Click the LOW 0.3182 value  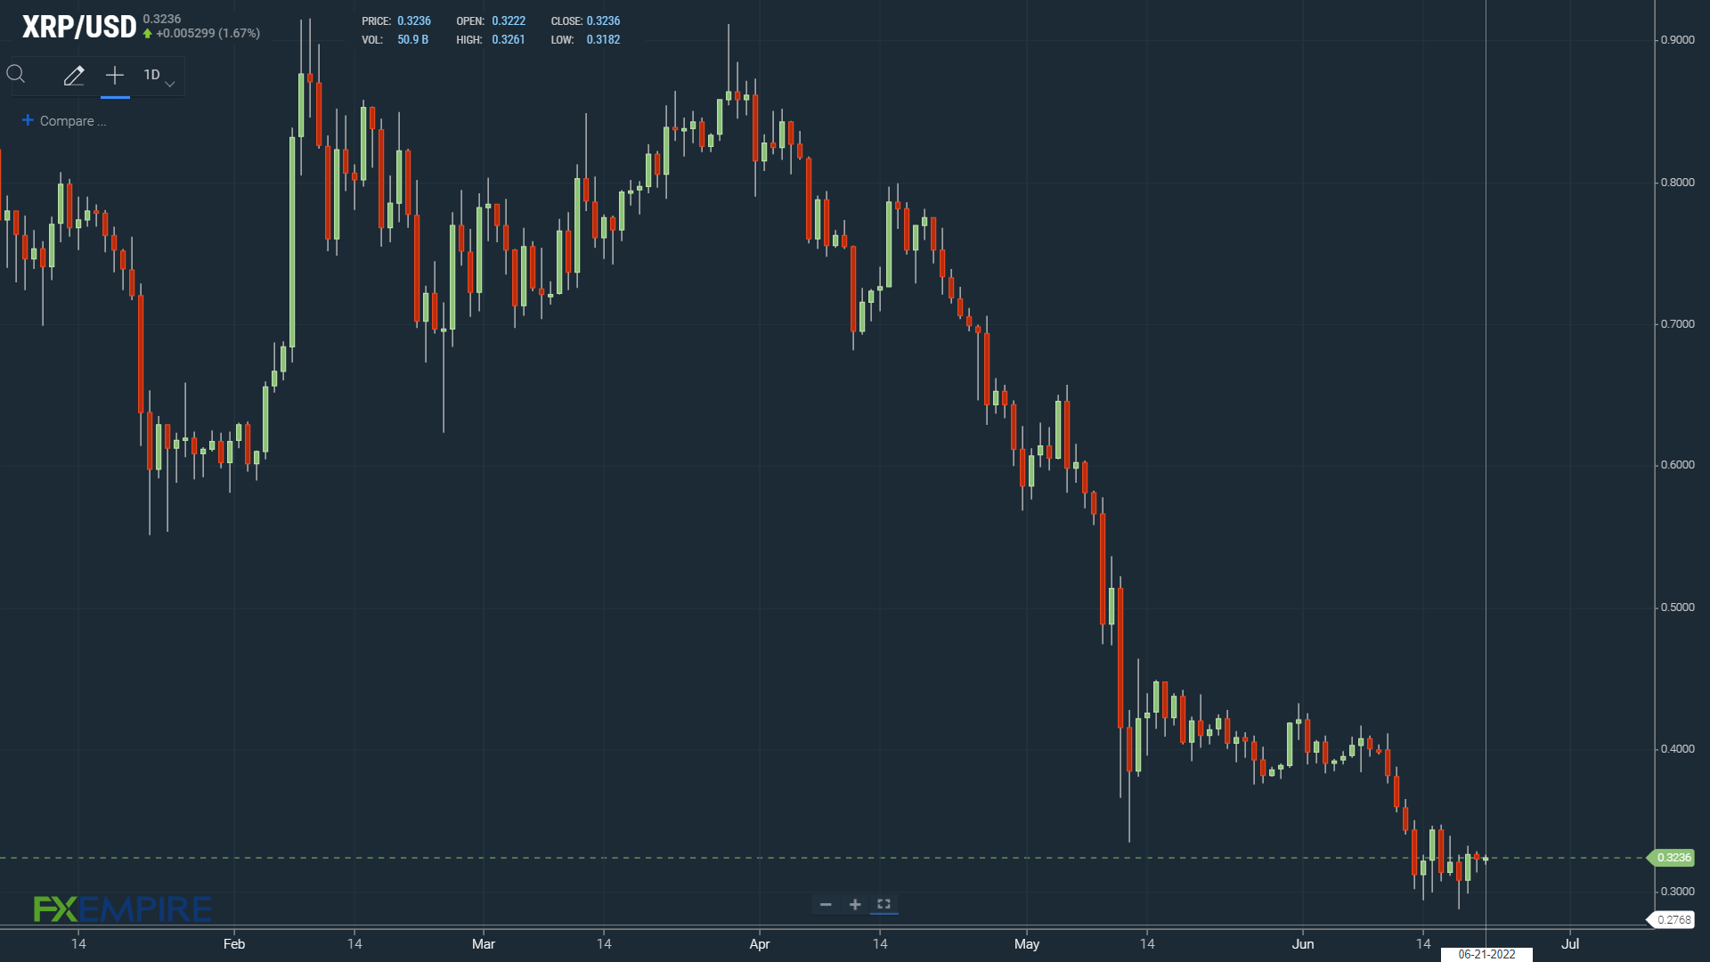pyautogui.click(x=603, y=40)
